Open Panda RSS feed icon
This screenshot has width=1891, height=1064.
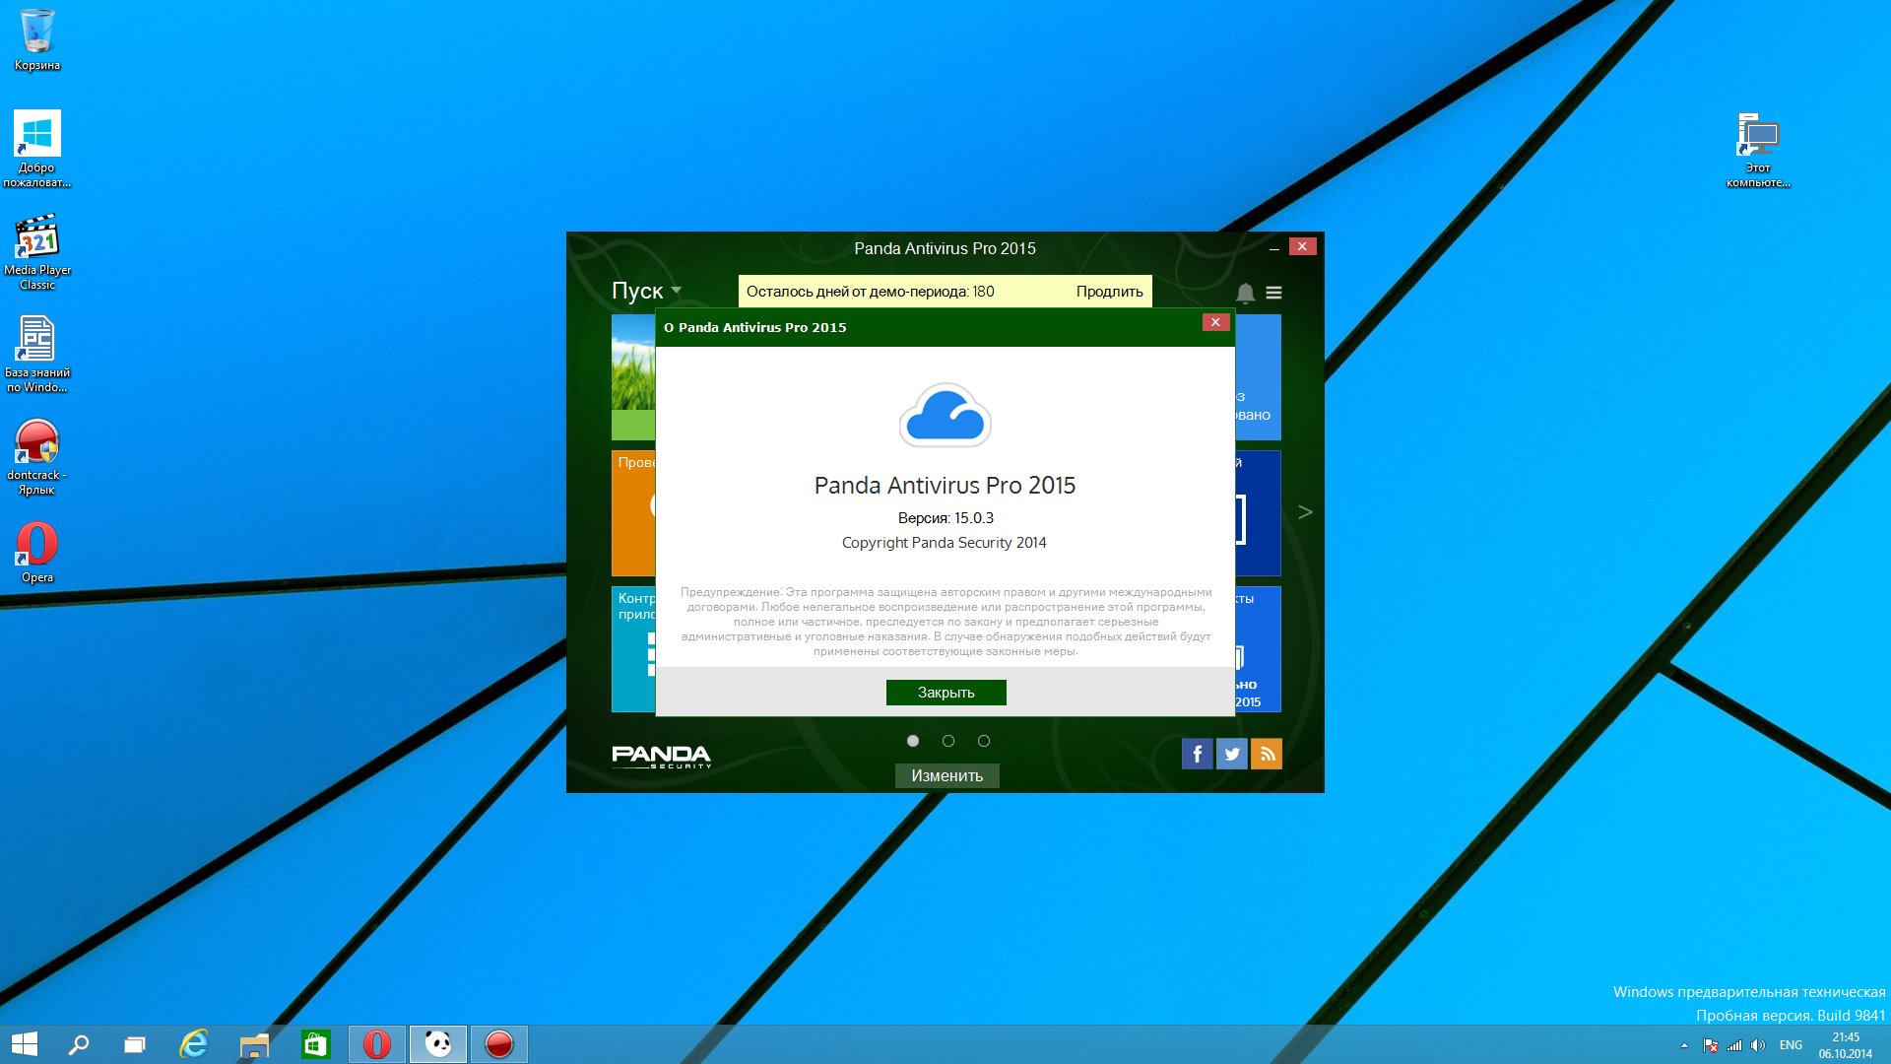point(1267,754)
